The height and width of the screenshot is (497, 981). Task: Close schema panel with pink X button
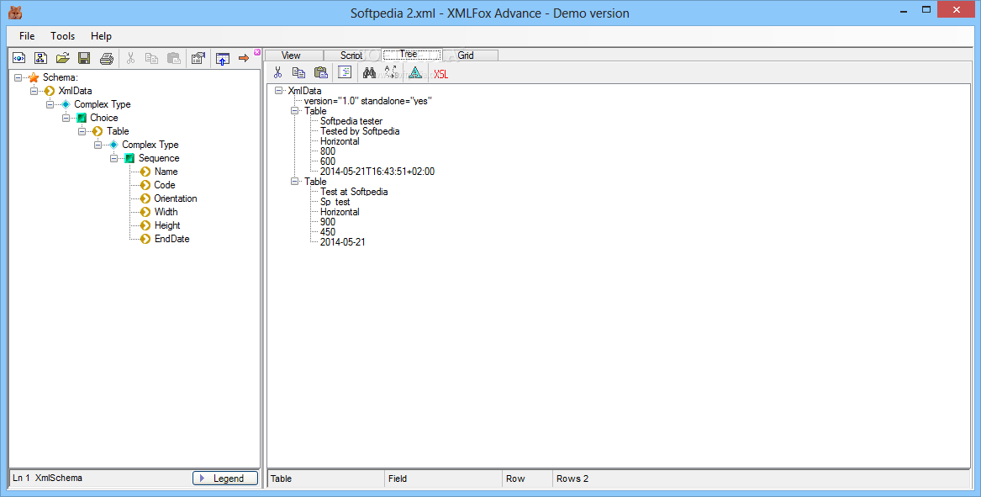coord(257,53)
